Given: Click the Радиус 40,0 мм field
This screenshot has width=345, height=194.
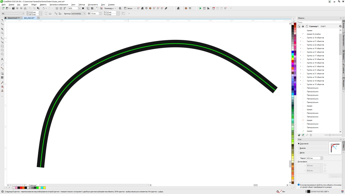Looking at the screenshot, I should pos(313,158).
